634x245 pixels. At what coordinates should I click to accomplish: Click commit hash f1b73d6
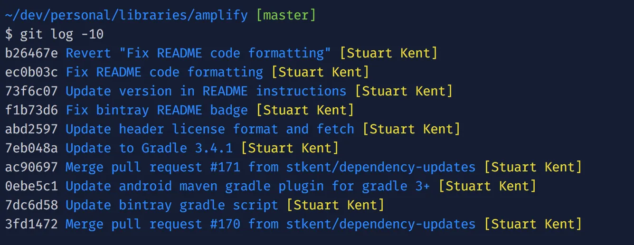31,110
